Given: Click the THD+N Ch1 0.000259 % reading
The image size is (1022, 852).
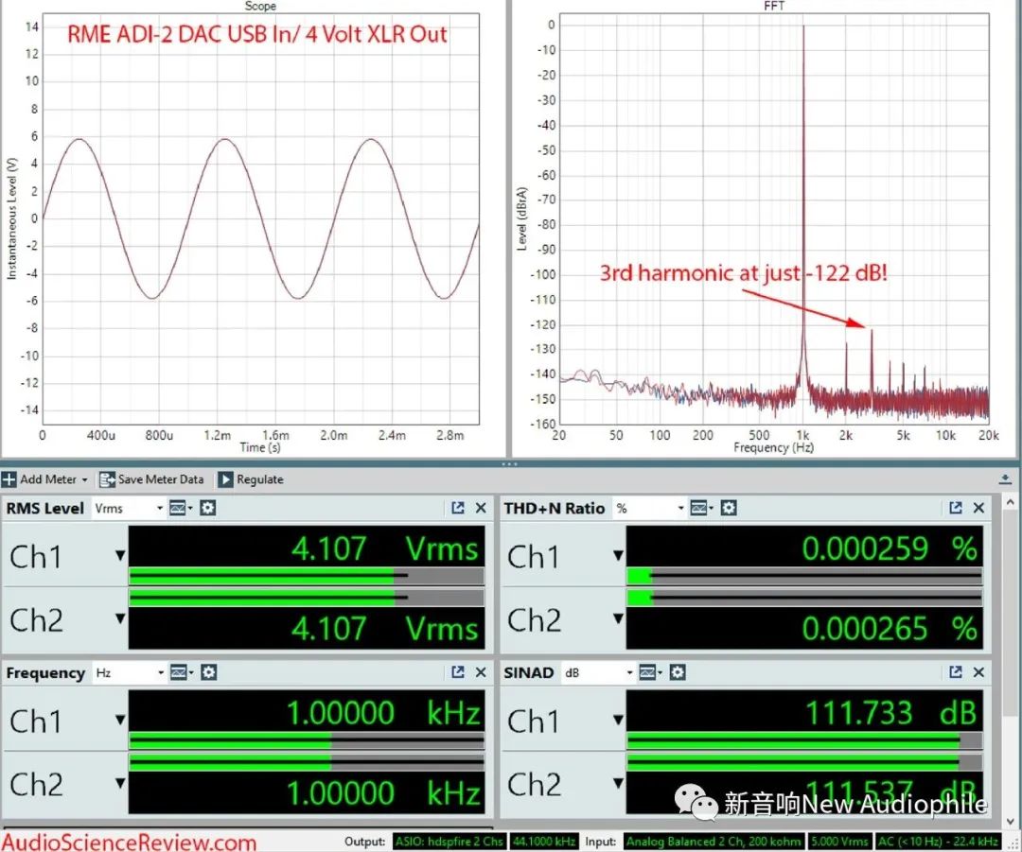Looking at the screenshot, I should (x=890, y=548).
